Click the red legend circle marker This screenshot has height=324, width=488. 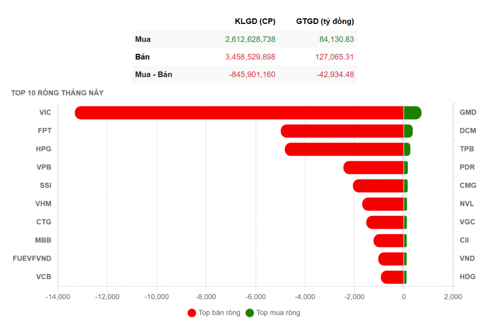[192, 313]
